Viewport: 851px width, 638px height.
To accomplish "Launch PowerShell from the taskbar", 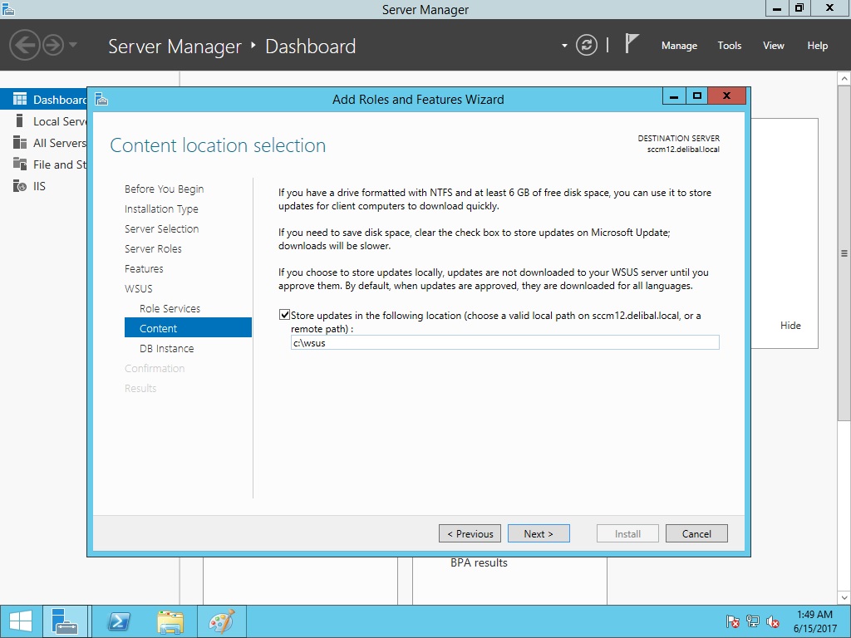I will tap(119, 621).
